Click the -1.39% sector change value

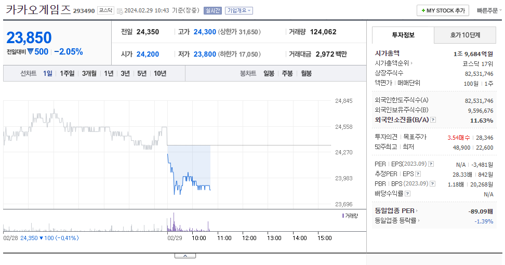(x=484, y=221)
